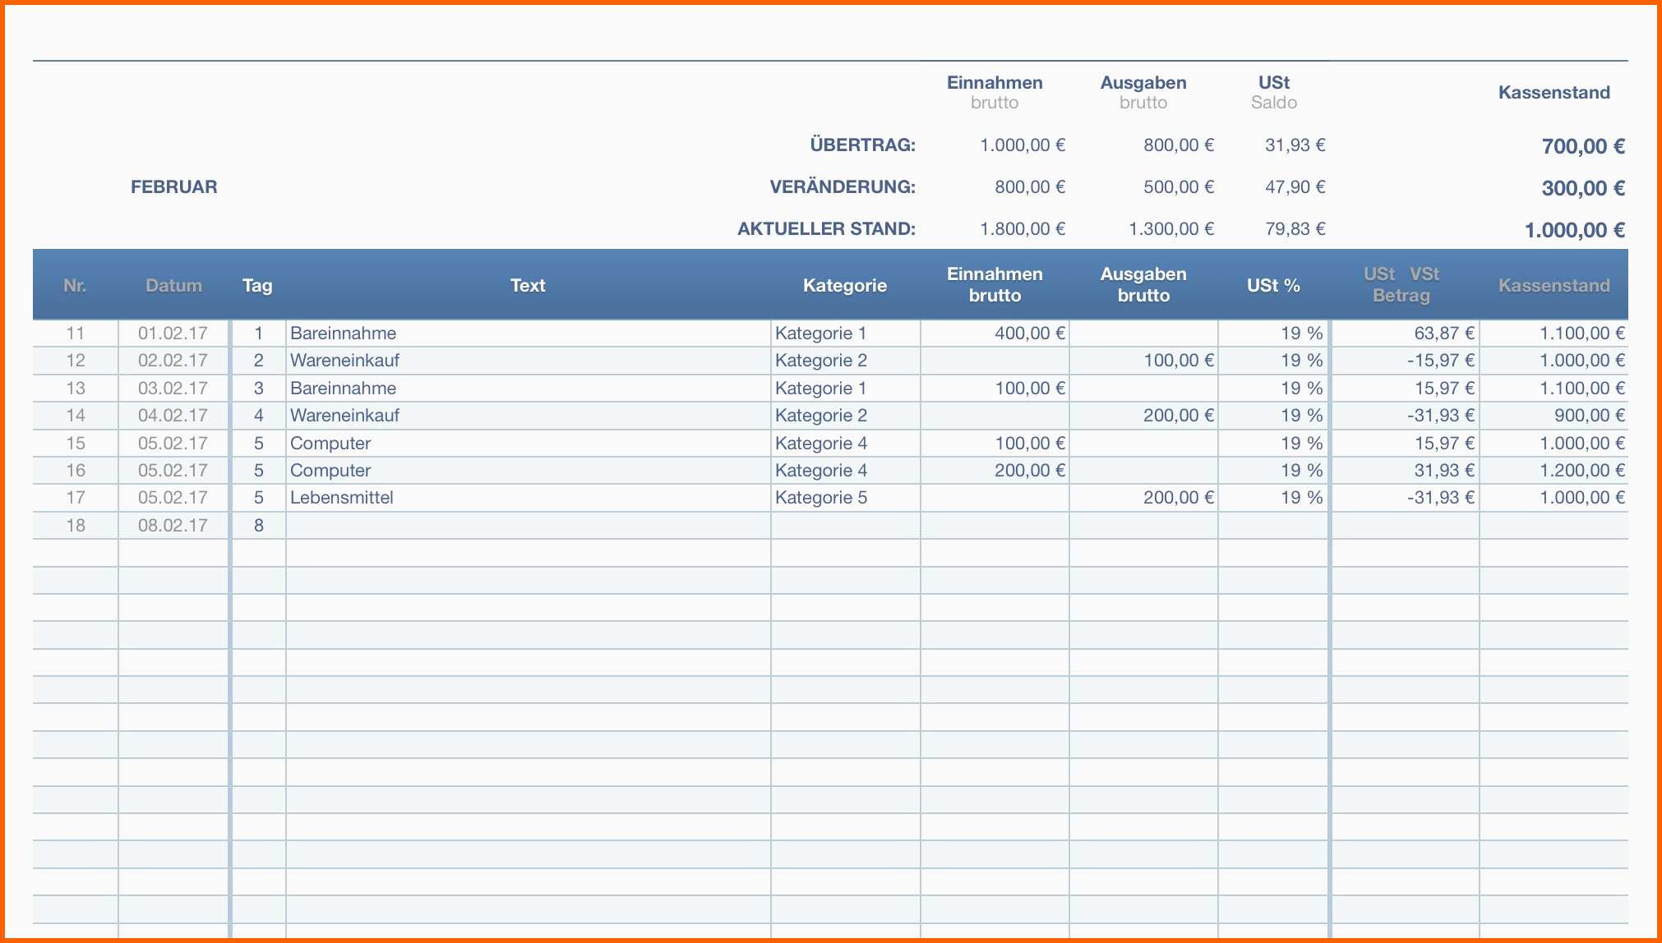
Task: Select Kategorie 5 cell for Lebensmittel
Action: [x=821, y=497]
